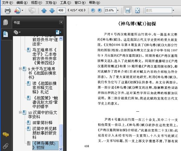Click the page count text (415/430)

point(77,10)
